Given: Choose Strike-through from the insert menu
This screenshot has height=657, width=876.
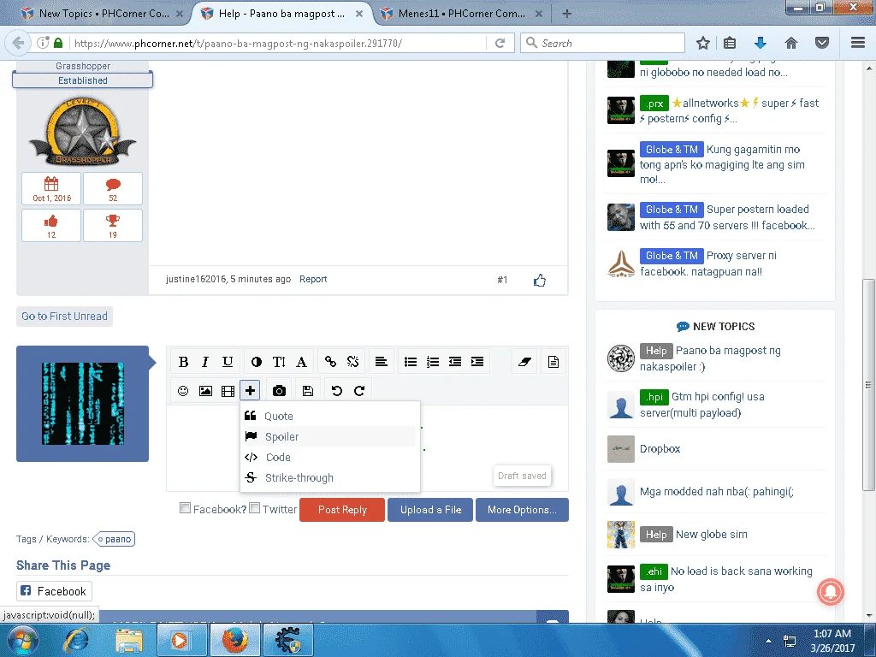Looking at the screenshot, I should (329, 477).
